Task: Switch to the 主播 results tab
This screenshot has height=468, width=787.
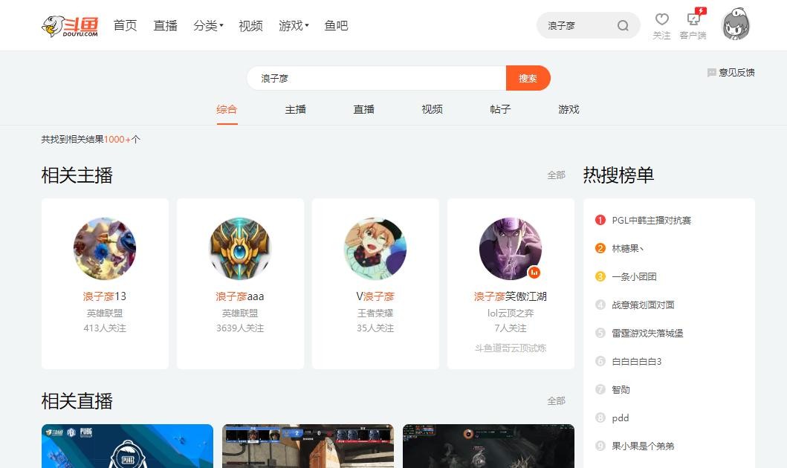Action: [295, 109]
